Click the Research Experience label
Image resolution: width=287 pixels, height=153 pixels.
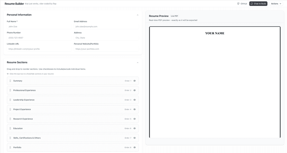point(23,119)
